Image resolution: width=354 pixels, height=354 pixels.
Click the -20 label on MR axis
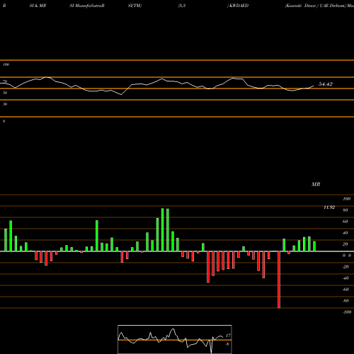point(346,267)
